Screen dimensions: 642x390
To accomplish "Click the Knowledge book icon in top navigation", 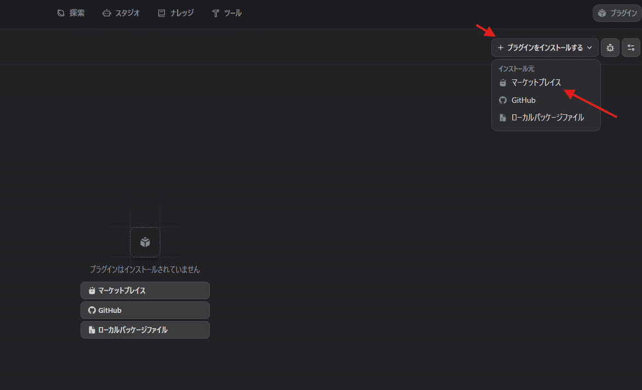I will (161, 13).
